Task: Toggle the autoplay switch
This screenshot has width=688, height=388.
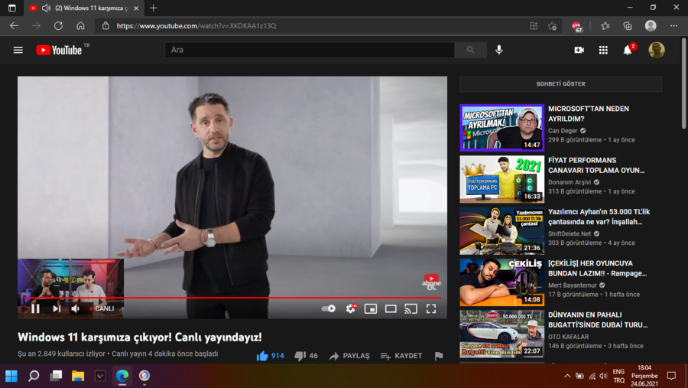Action: (x=328, y=308)
